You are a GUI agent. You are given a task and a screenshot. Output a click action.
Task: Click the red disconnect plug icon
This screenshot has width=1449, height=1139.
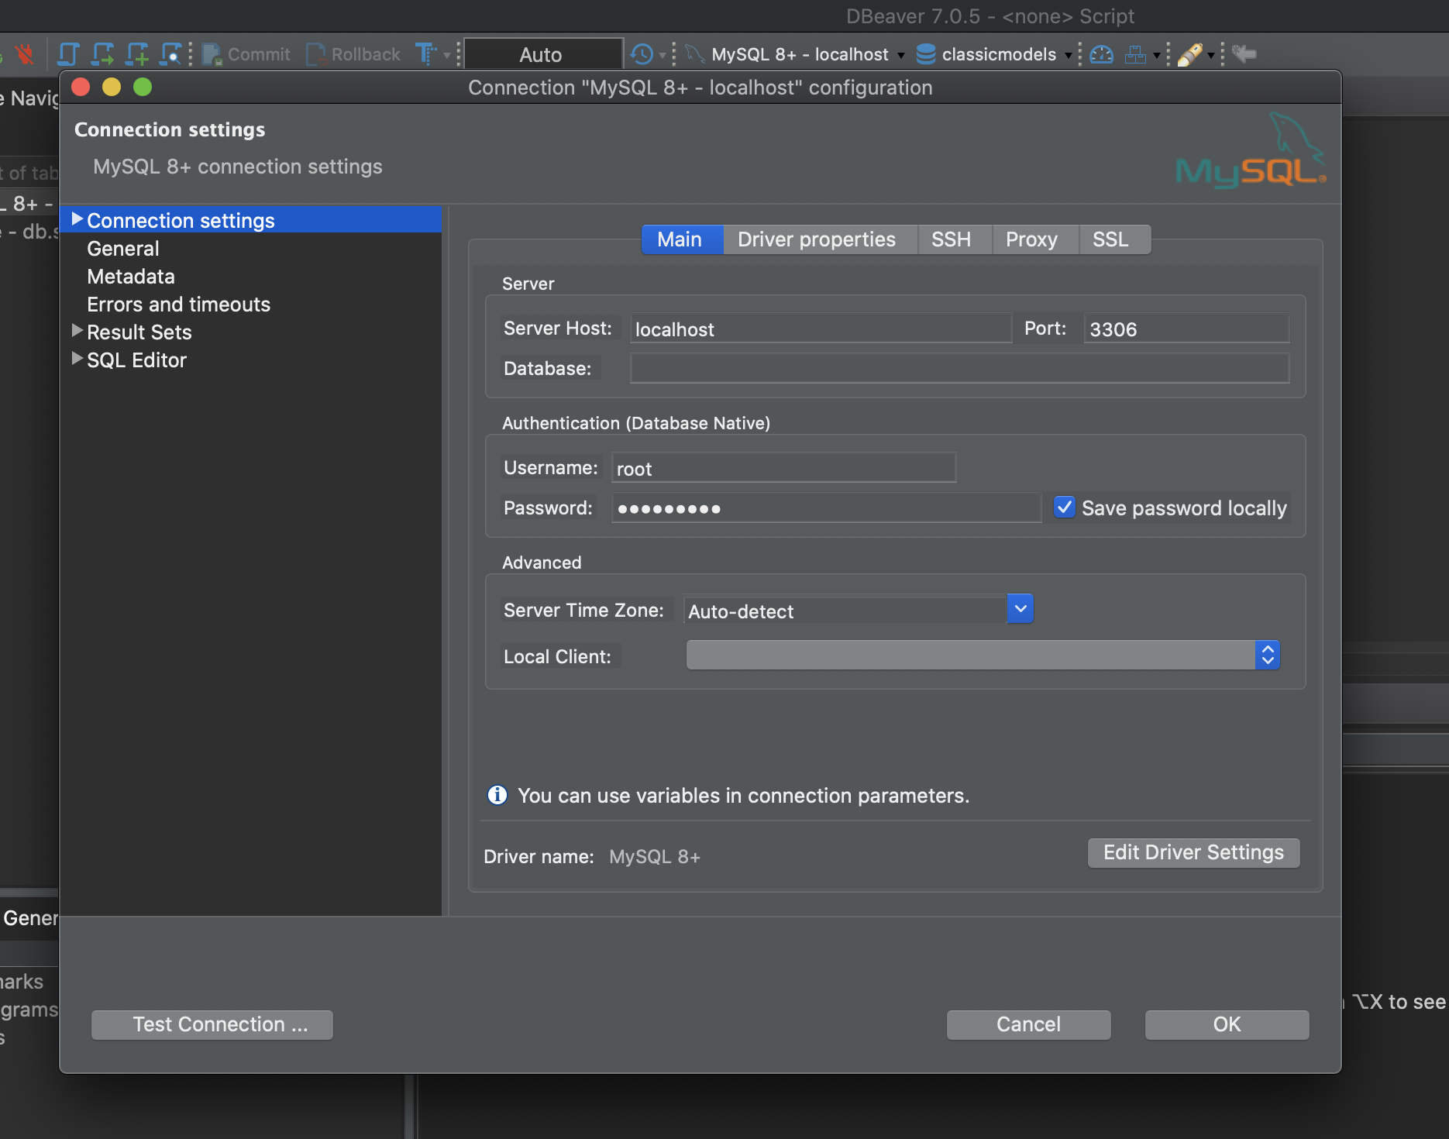[25, 54]
